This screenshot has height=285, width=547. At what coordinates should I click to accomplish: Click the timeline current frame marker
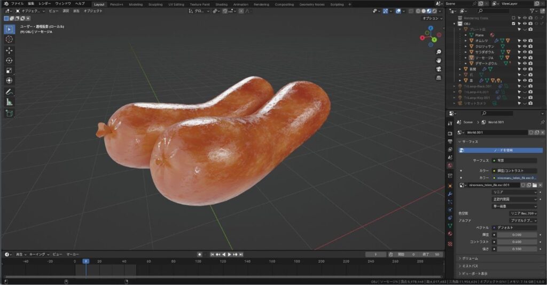click(86, 261)
